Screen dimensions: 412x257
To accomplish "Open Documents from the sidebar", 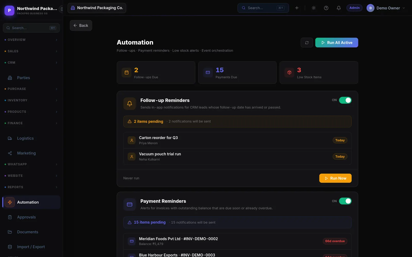I will point(31,232).
